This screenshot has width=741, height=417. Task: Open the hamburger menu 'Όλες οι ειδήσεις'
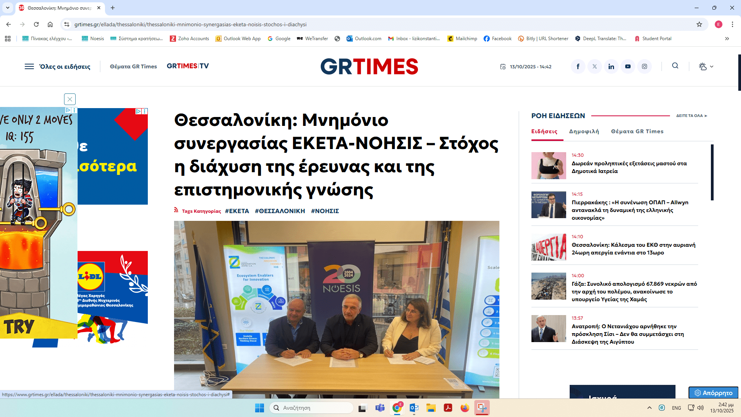pos(29,66)
